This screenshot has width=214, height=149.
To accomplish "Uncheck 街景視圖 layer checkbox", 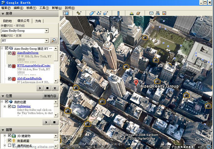I will [x=9, y=140].
